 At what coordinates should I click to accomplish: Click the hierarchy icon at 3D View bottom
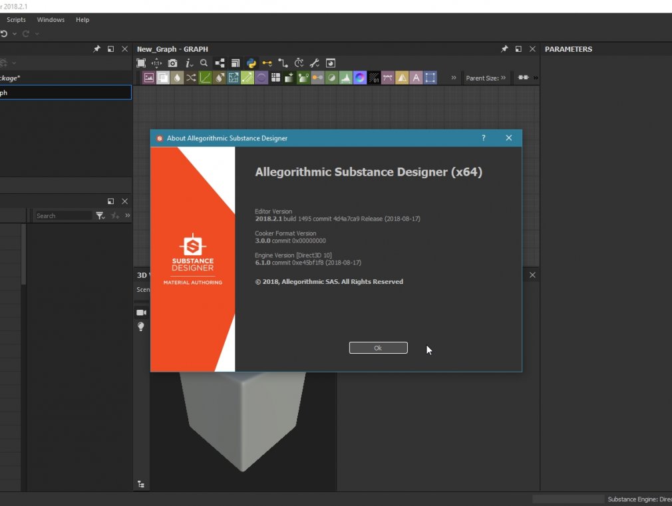click(x=140, y=484)
